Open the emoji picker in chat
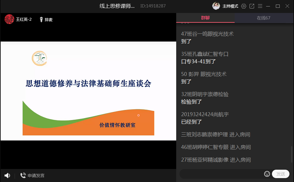Viewport: 294px width, 182px height. tap(267, 174)
